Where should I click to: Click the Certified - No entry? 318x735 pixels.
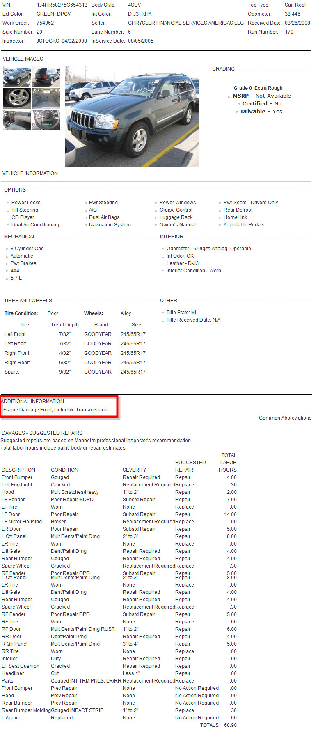click(262, 104)
